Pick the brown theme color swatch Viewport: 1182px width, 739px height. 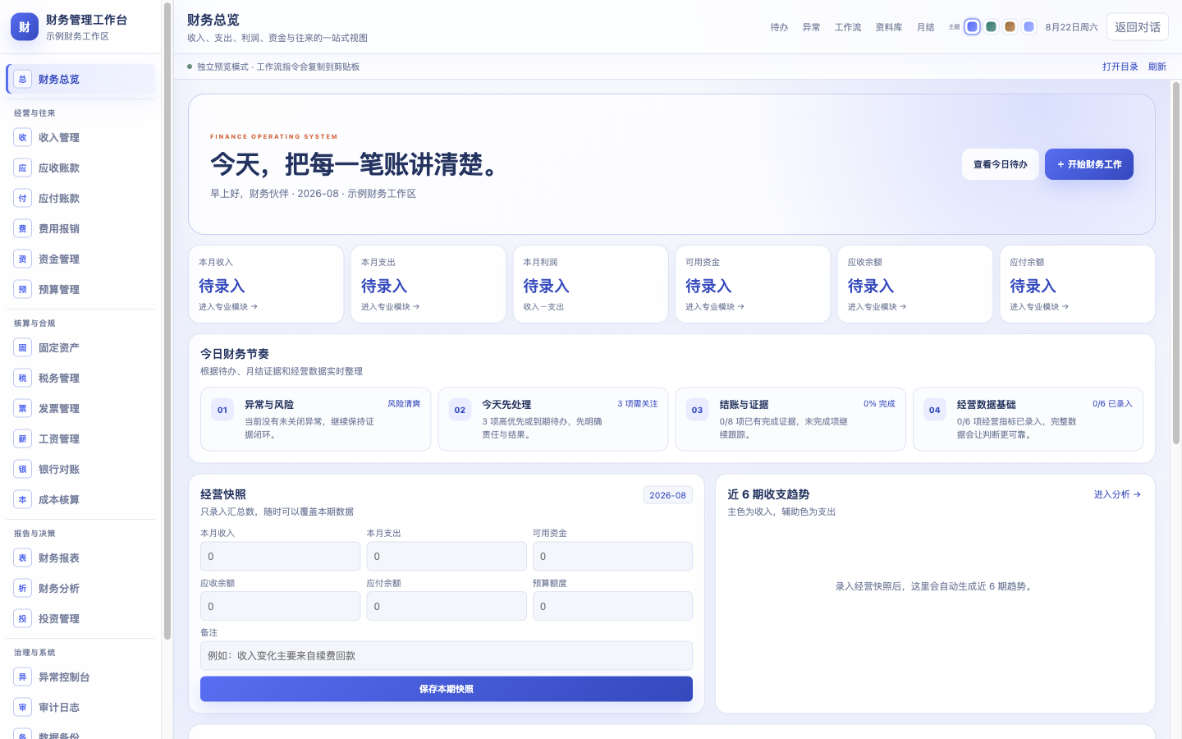(x=1010, y=27)
